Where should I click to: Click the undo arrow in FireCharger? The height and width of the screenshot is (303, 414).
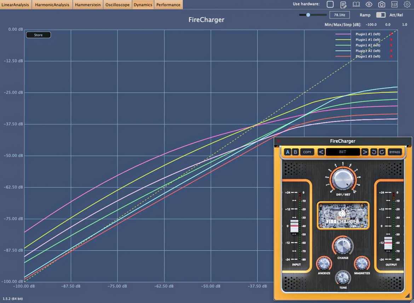(374, 152)
